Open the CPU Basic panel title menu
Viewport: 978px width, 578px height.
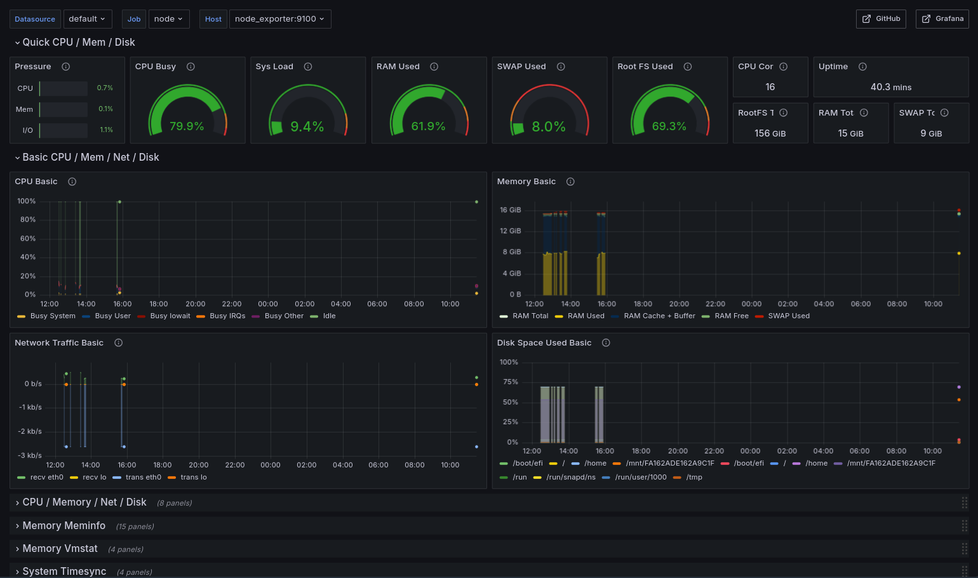click(x=36, y=182)
